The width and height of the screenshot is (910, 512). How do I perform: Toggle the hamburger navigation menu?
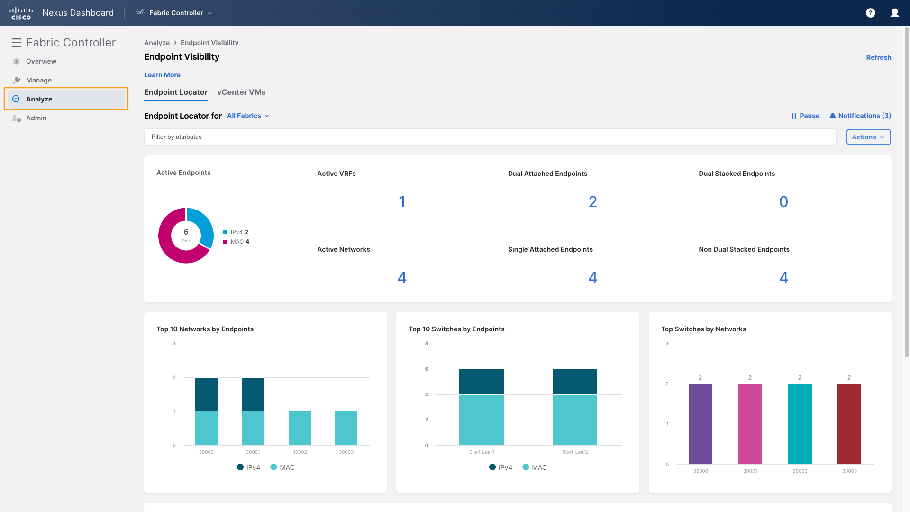pyautogui.click(x=17, y=43)
